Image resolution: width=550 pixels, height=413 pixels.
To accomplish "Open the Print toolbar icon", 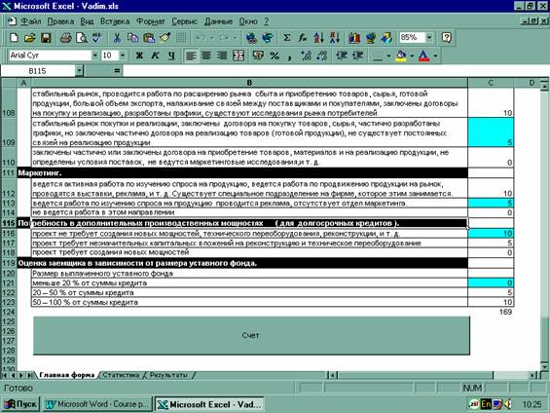I will pyautogui.click(x=65, y=38).
